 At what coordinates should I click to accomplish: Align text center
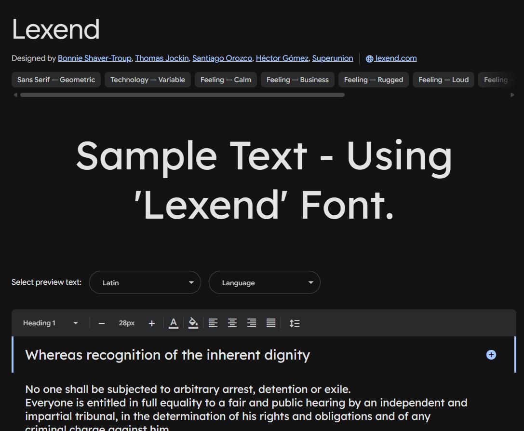click(232, 323)
